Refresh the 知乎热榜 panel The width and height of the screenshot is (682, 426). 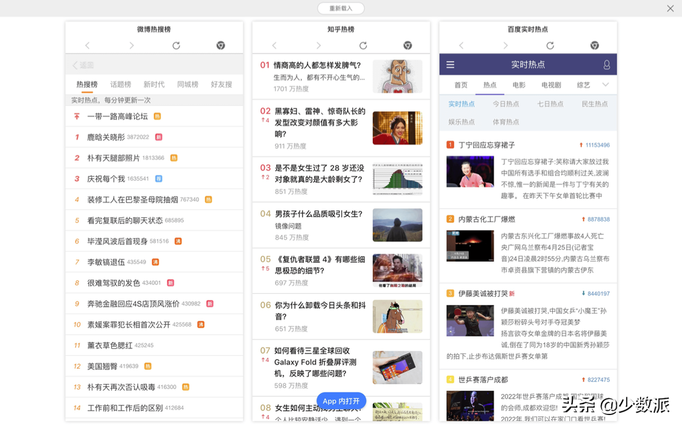pyautogui.click(x=363, y=45)
